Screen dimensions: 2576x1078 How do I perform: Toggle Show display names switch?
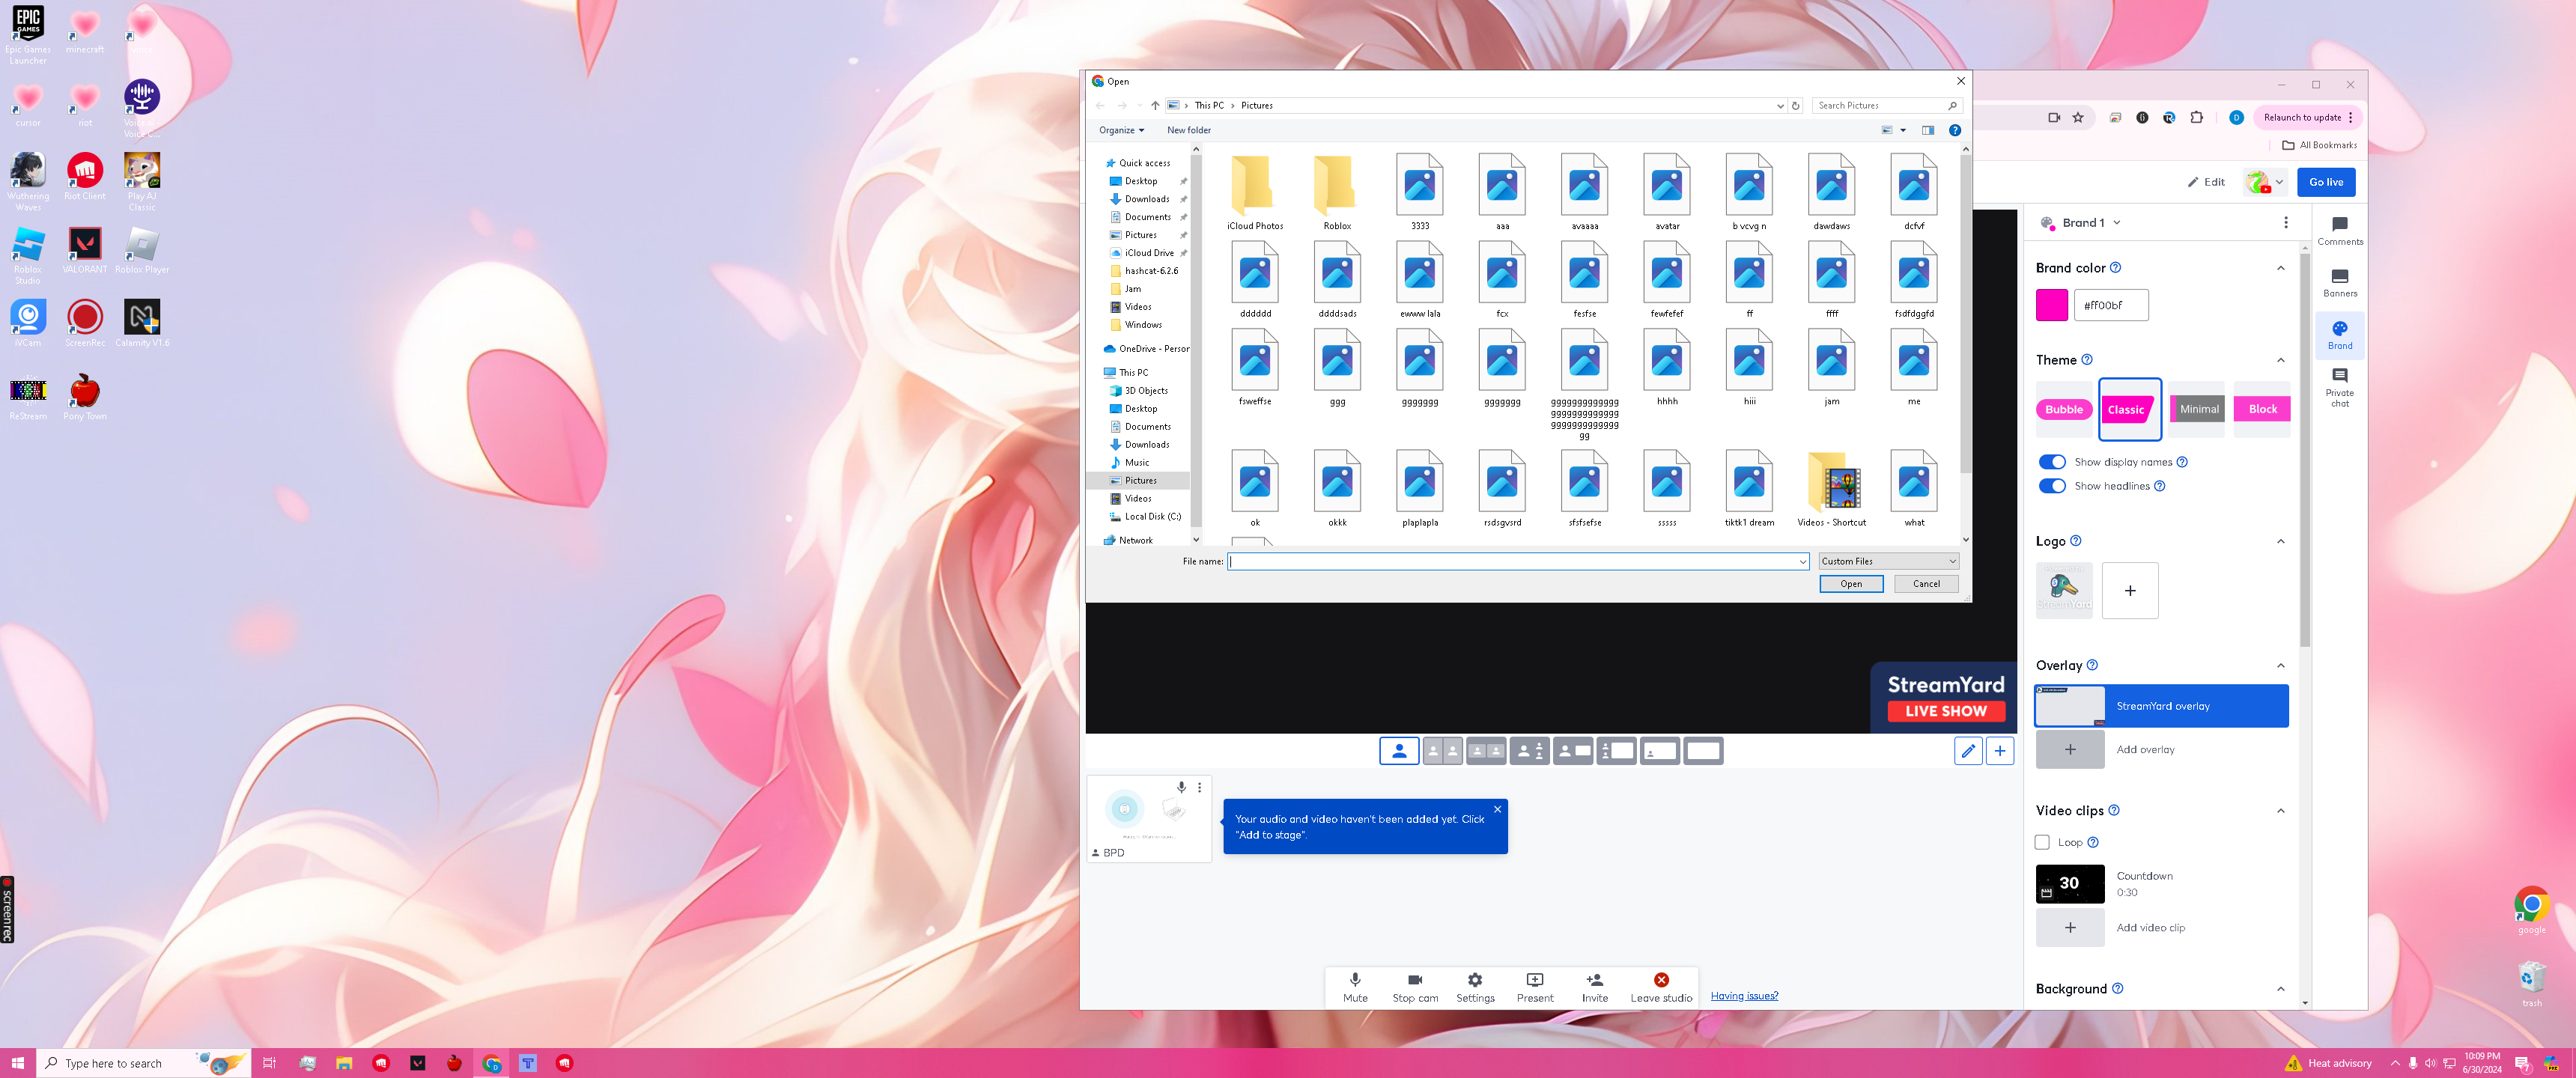2052,462
